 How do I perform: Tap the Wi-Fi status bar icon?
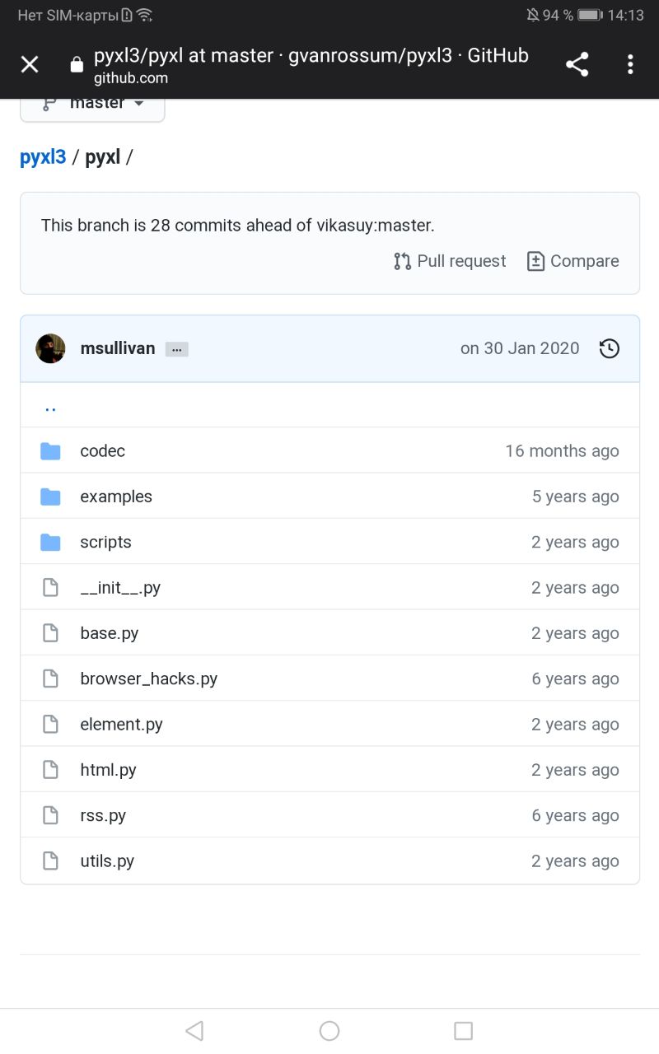click(x=145, y=15)
